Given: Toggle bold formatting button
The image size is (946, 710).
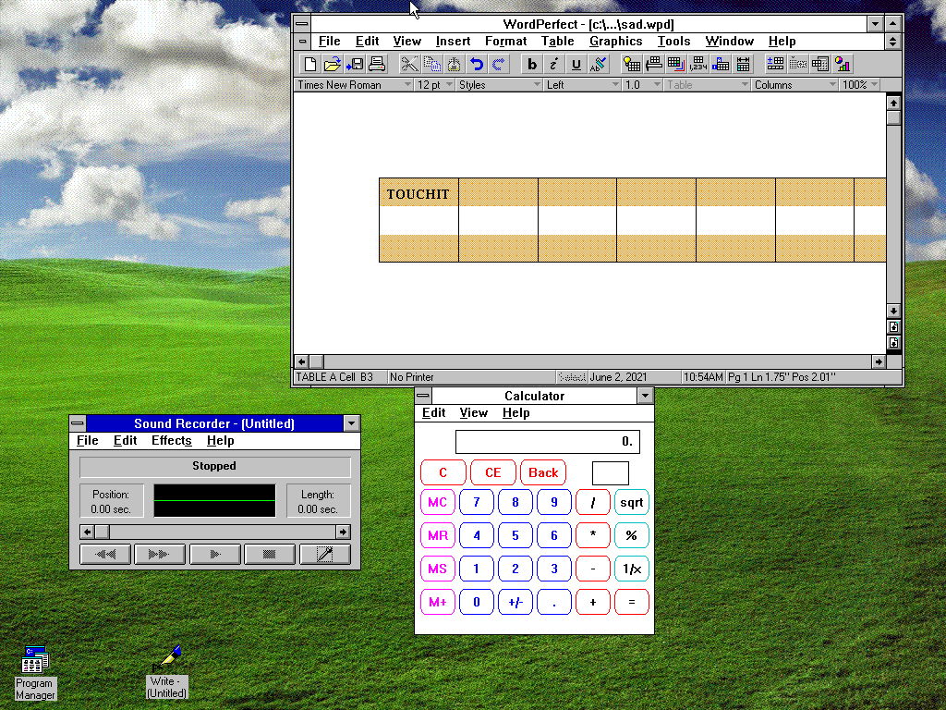Looking at the screenshot, I should [x=531, y=64].
